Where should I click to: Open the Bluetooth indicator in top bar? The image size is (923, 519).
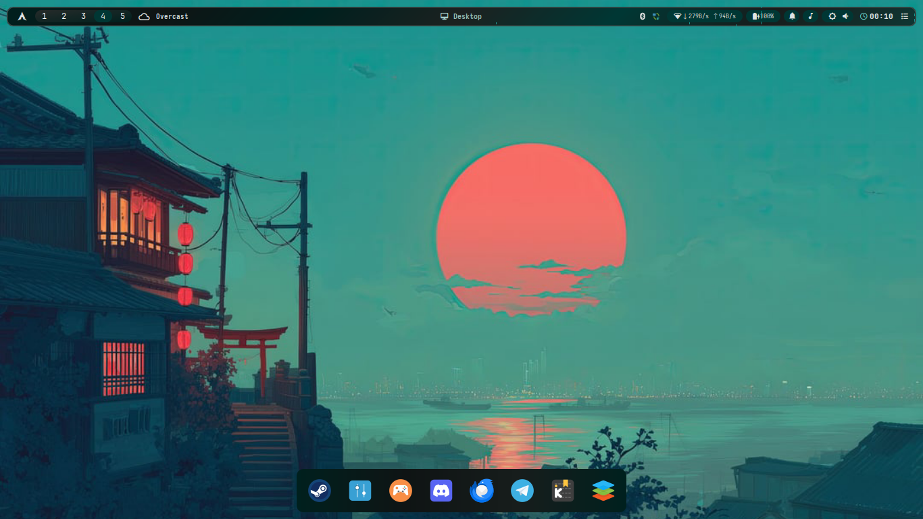pos(643,16)
